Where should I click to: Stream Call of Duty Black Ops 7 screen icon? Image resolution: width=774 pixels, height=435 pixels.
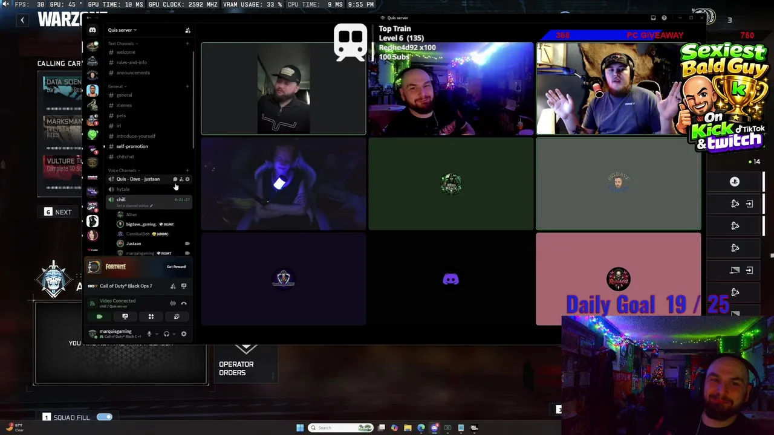pyautogui.click(x=184, y=286)
